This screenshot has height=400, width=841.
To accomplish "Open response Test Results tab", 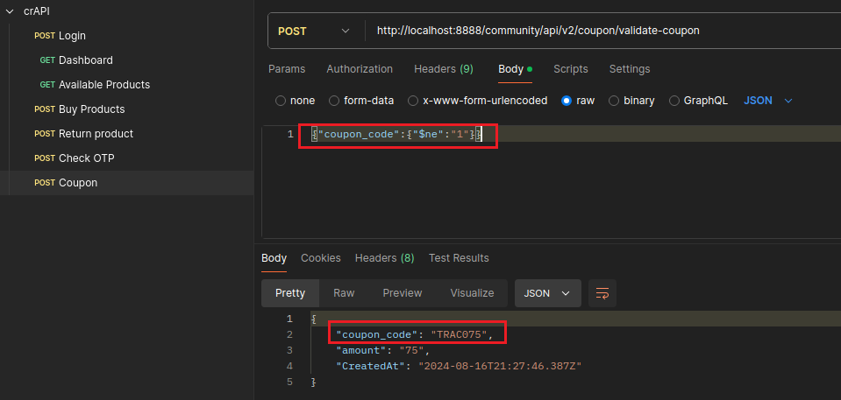I will point(459,258).
